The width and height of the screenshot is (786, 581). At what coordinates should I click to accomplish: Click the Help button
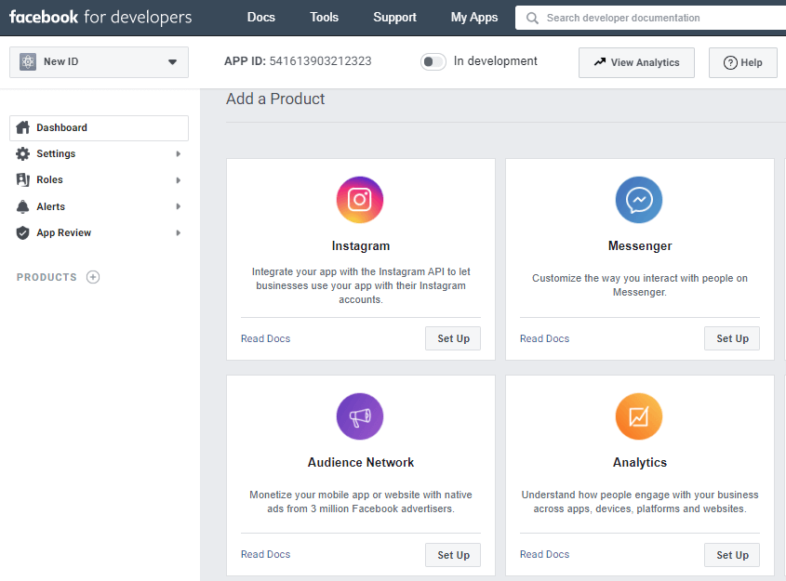point(743,62)
